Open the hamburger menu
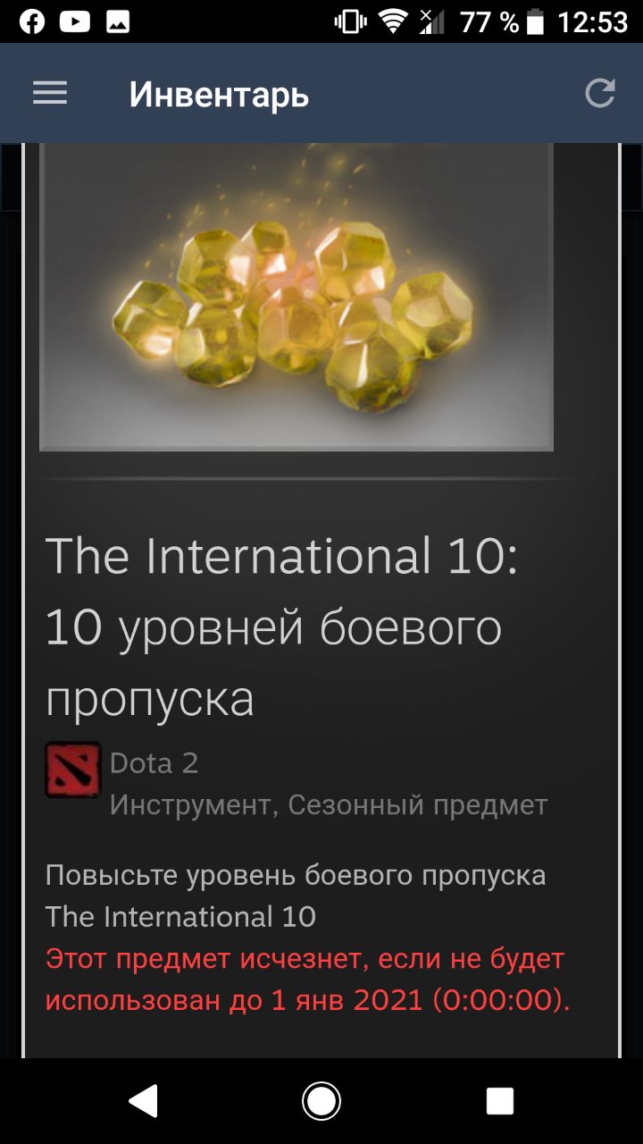Viewport: 643px width, 1144px height. (50, 93)
